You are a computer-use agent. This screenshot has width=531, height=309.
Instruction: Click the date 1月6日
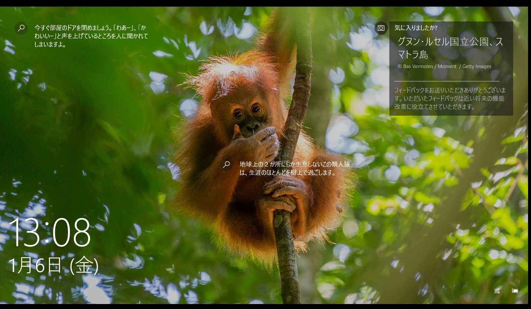coord(35,265)
